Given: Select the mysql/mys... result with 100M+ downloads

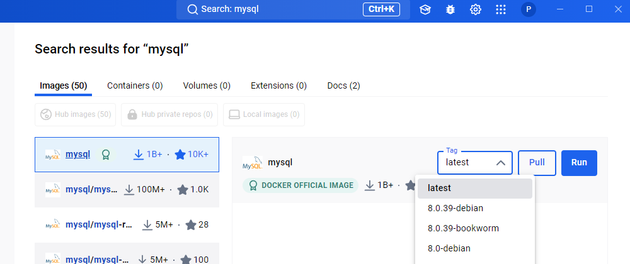Looking at the screenshot, I should (127, 190).
